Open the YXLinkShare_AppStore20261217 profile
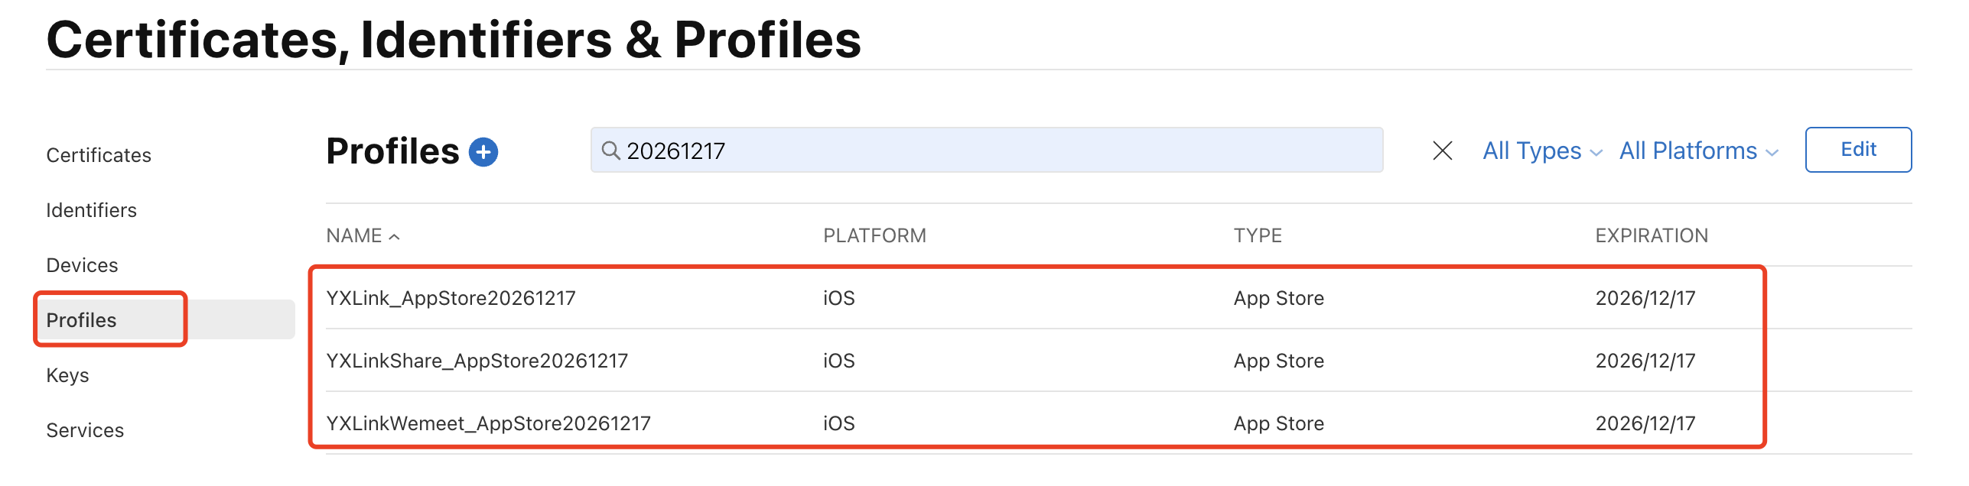 477,361
